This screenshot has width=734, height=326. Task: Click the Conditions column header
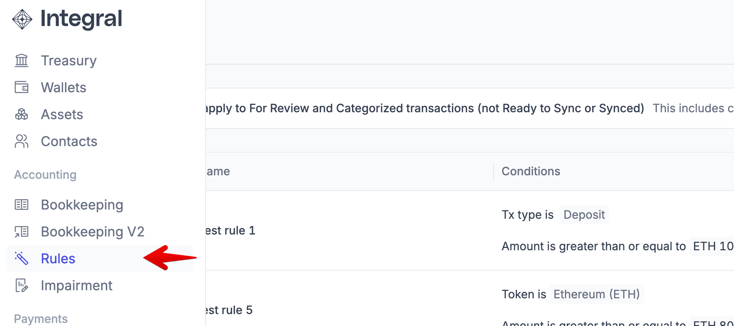point(531,171)
